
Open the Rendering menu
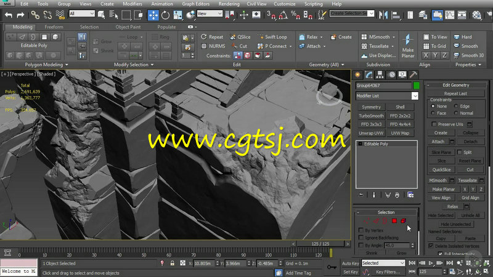pos(229,4)
